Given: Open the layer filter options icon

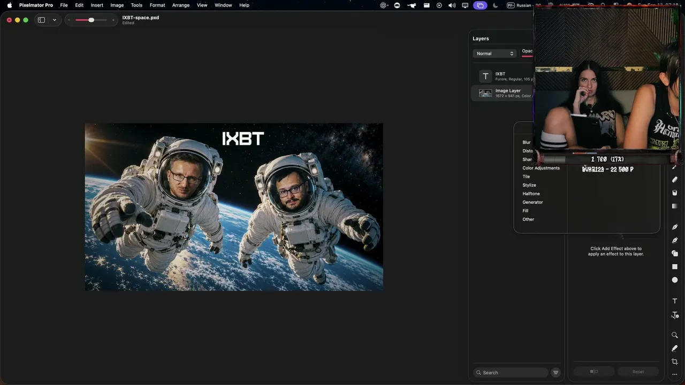Looking at the screenshot, I should pos(555,373).
